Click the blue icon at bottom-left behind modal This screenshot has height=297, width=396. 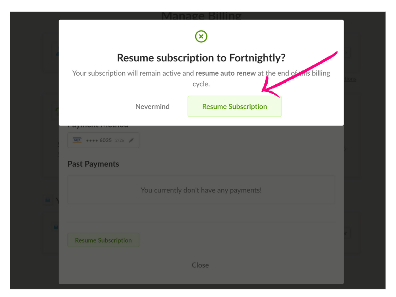coord(55,227)
